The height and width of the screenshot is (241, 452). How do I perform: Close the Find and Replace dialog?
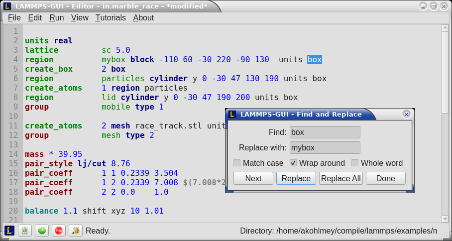407,115
